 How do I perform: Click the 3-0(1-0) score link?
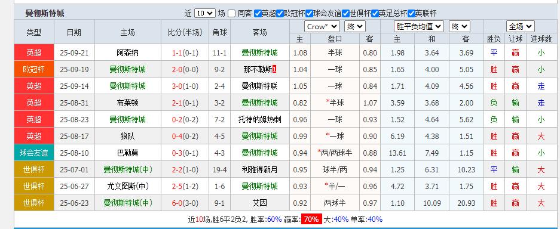[185, 86]
